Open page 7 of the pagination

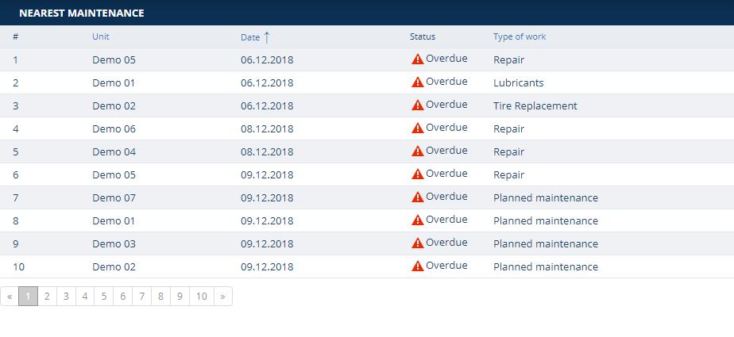point(141,297)
